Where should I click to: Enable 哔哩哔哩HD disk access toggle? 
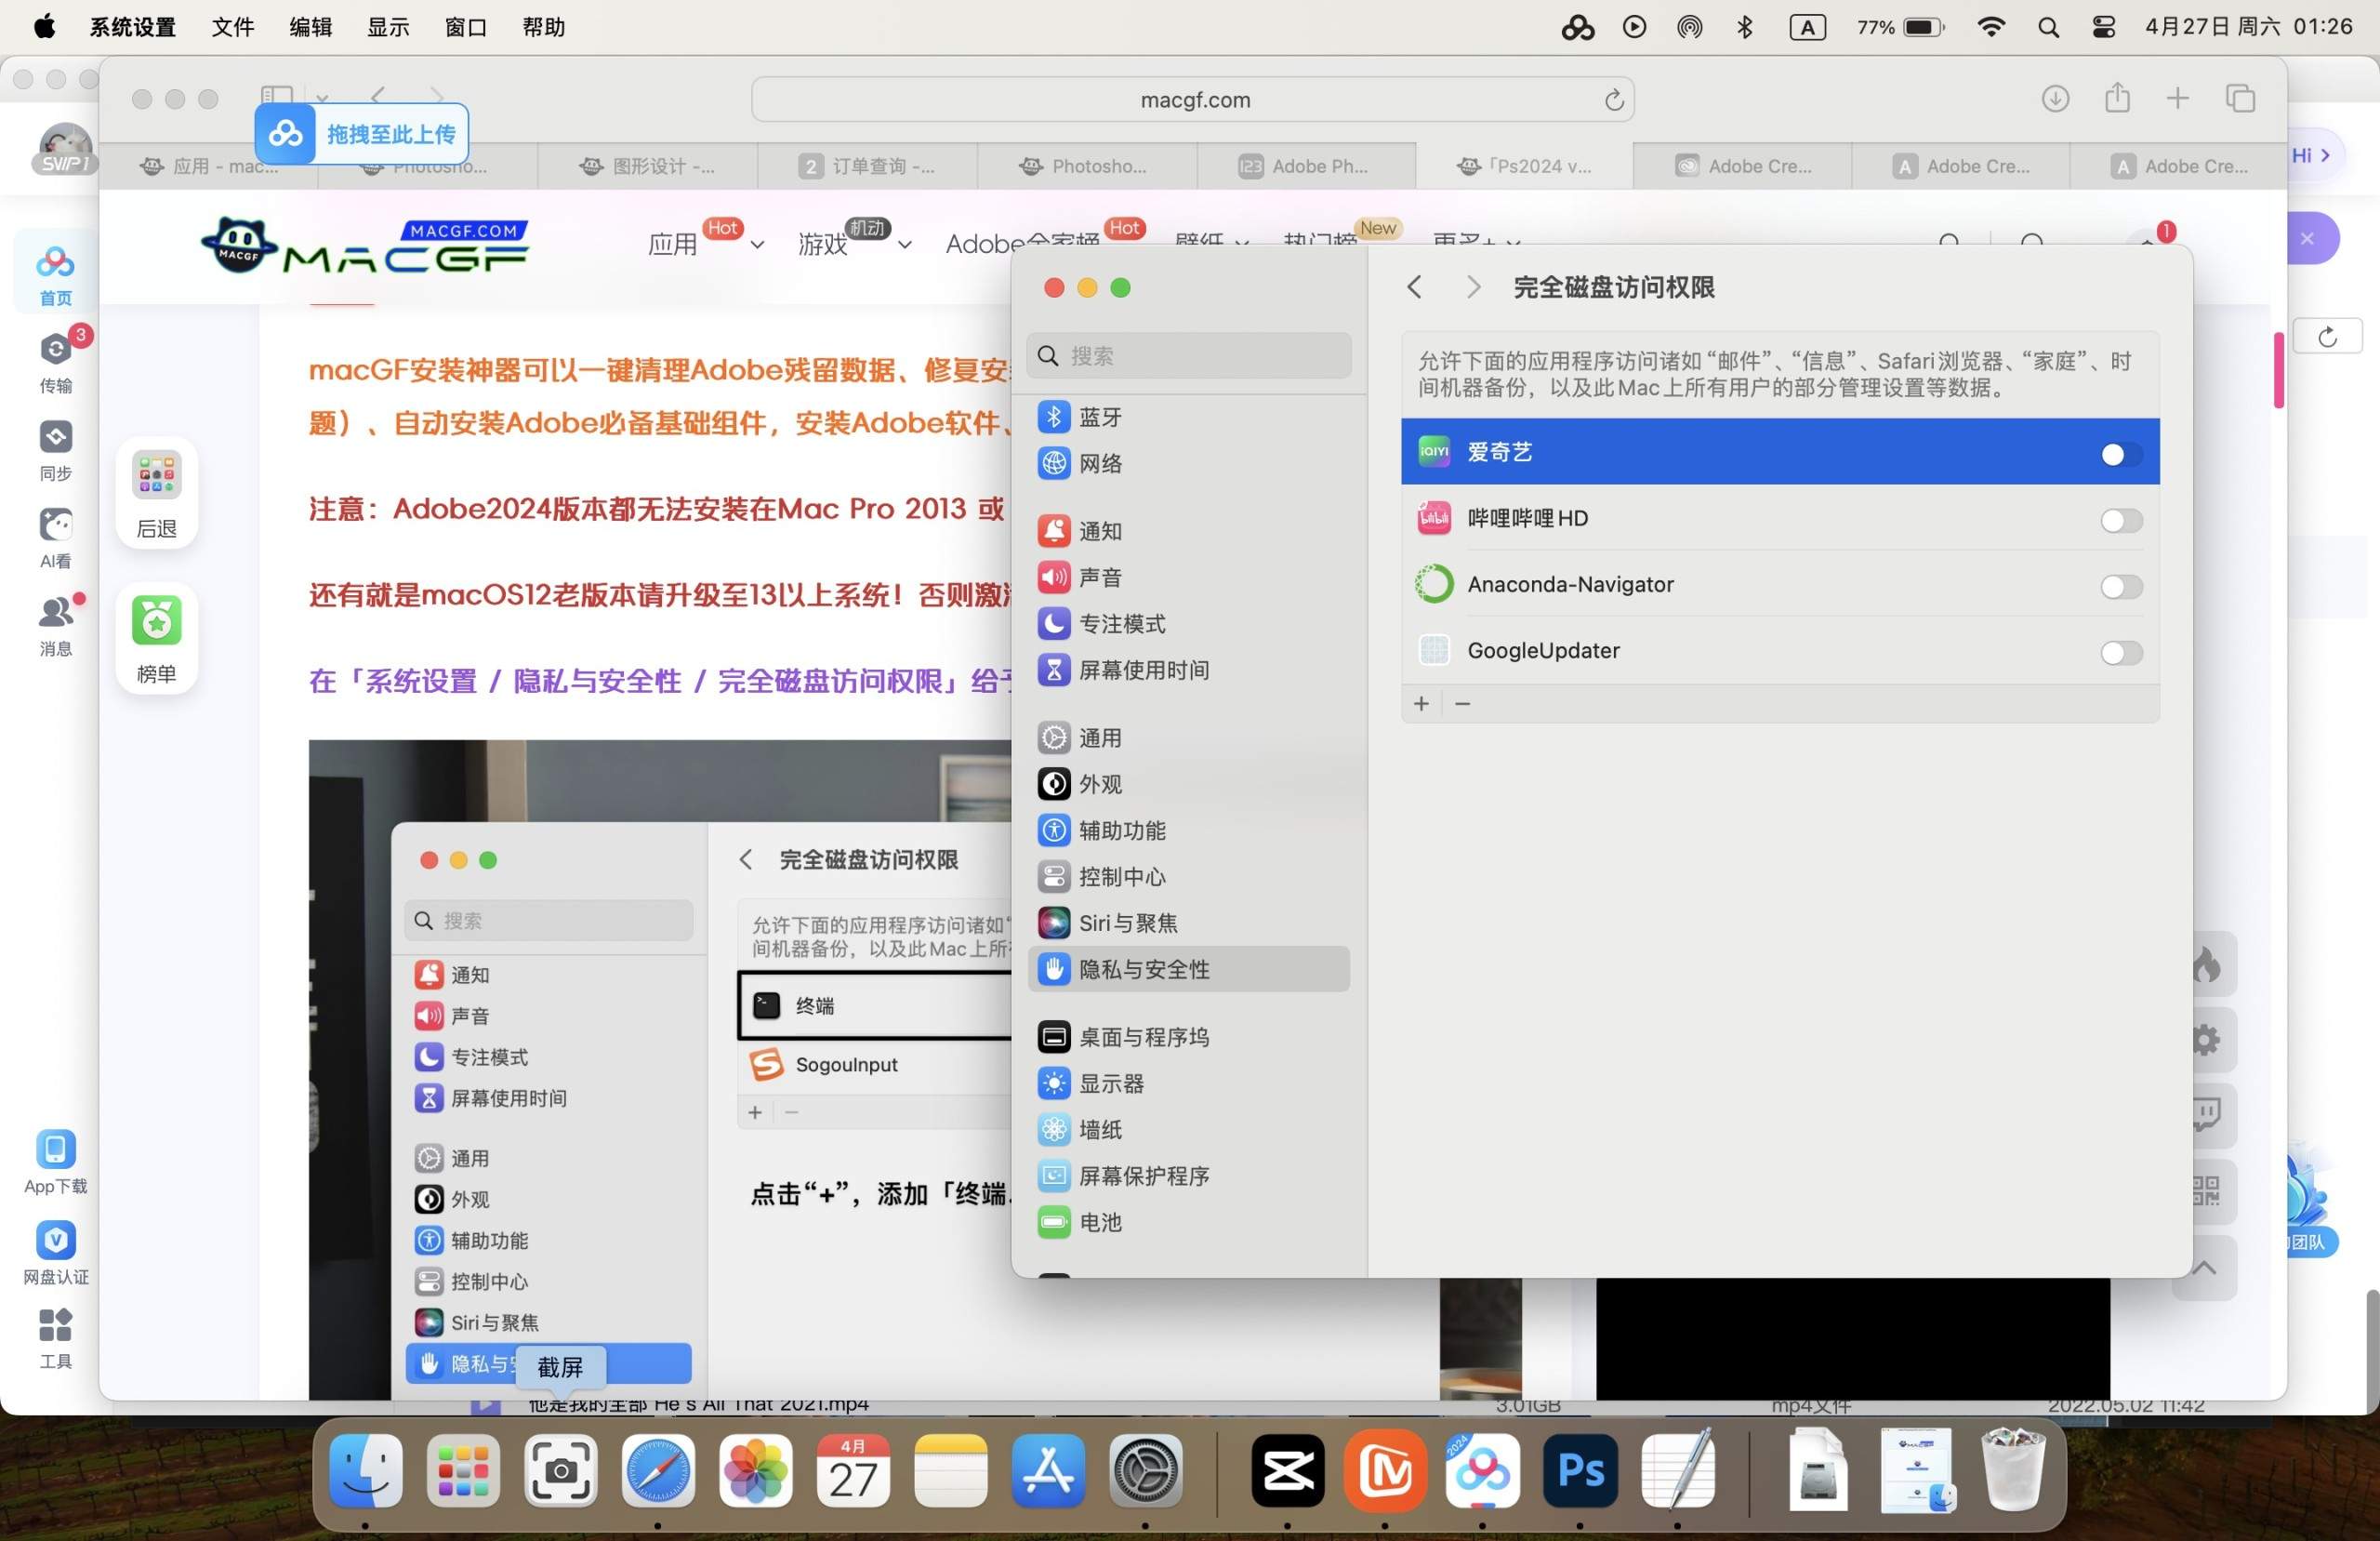tap(2120, 519)
